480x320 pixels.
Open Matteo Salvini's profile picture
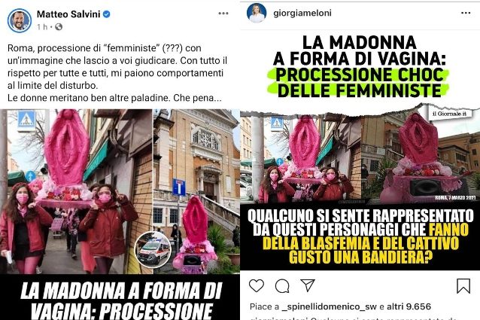click(x=20, y=20)
